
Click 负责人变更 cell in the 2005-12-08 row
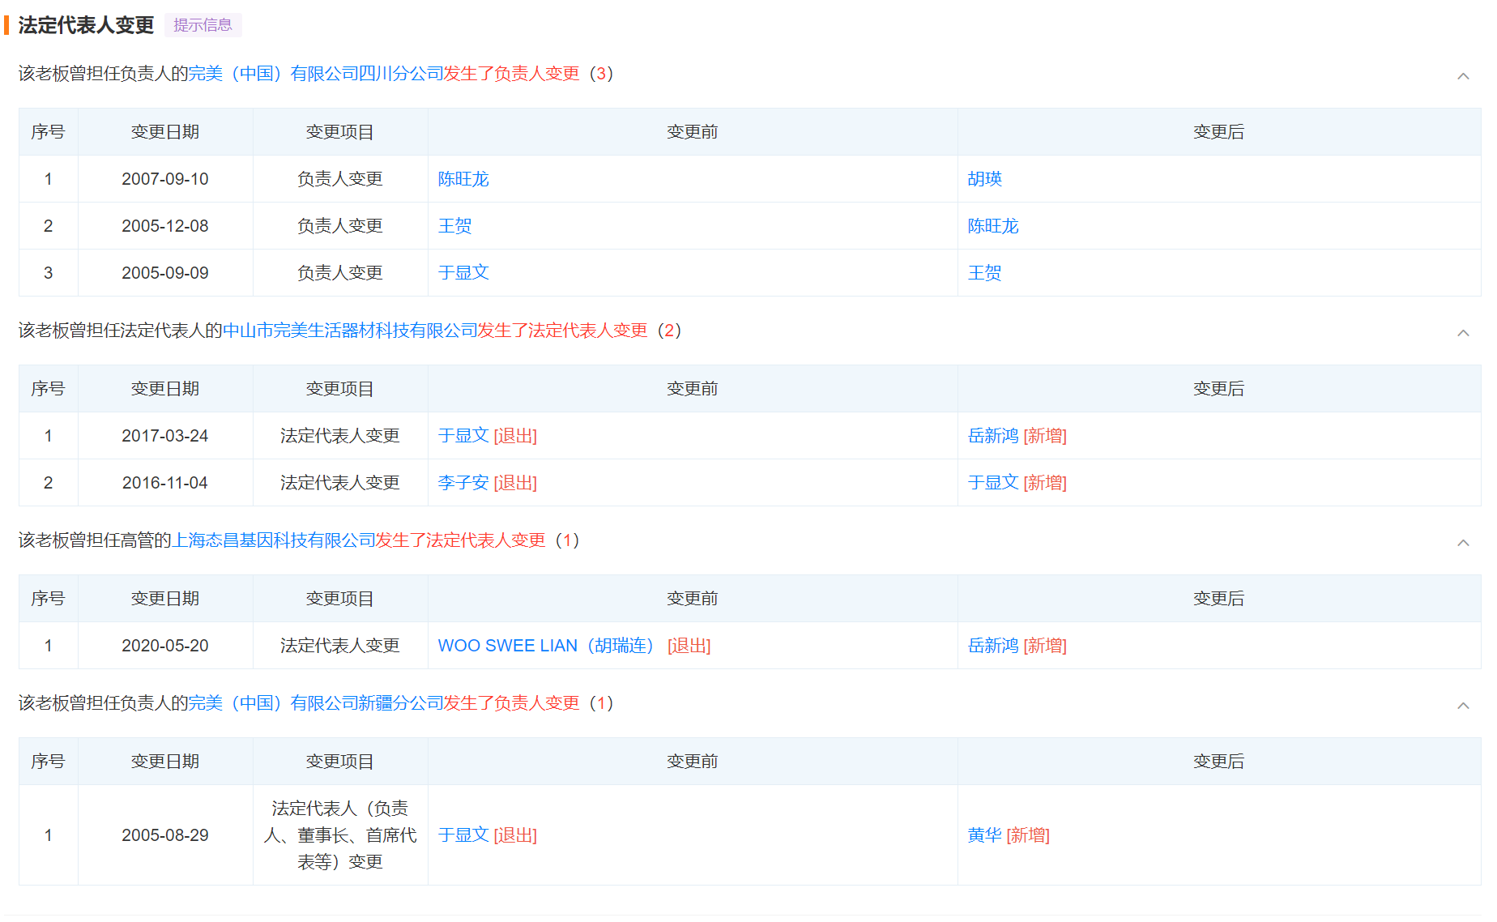tap(340, 226)
